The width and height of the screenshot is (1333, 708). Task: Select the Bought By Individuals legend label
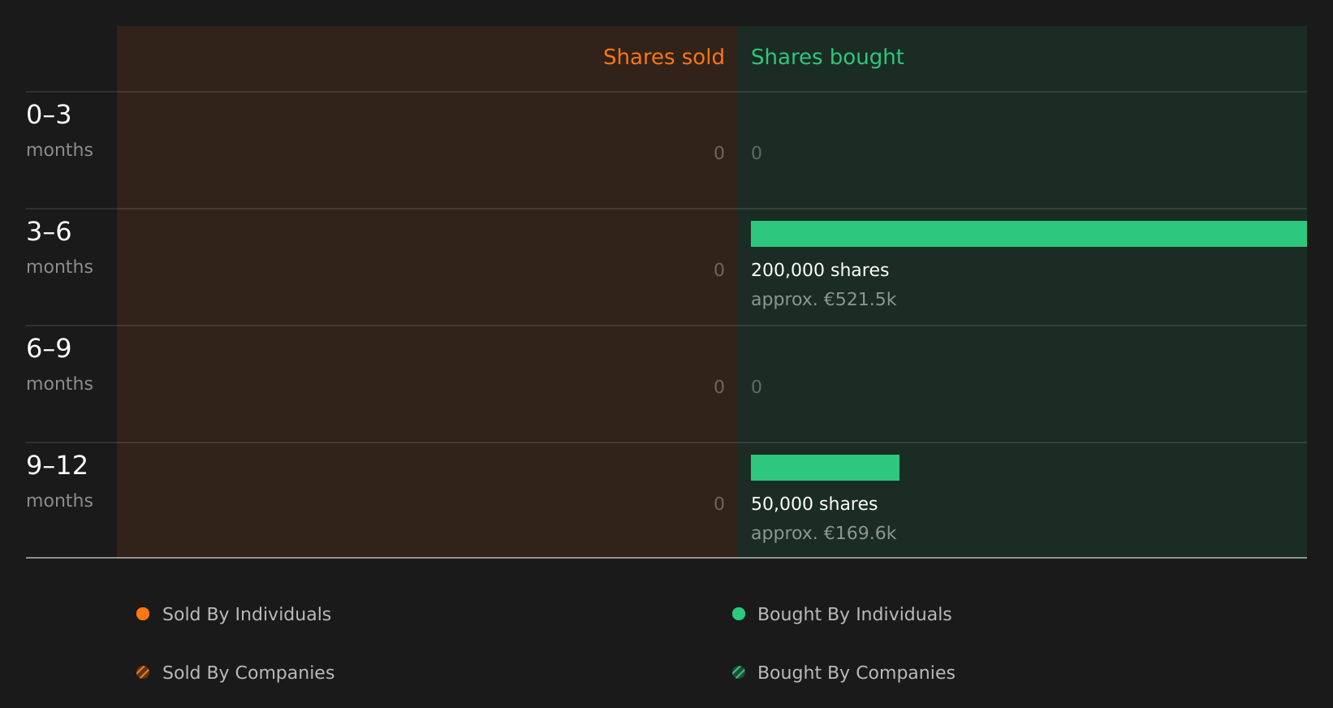click(854, 615)
